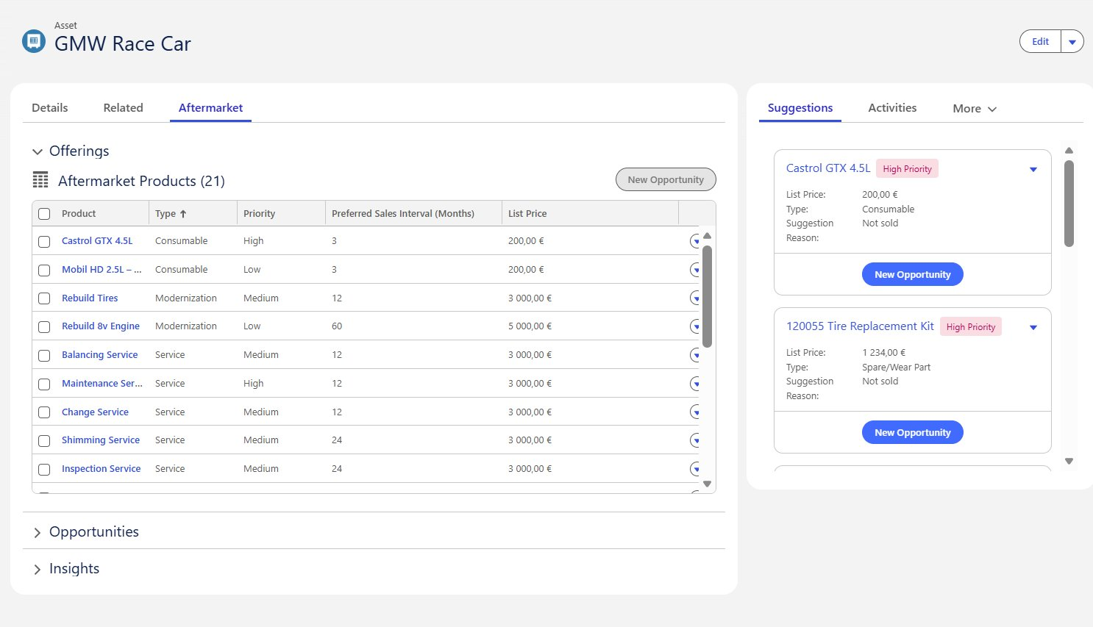This screenshot has height=627, width=1093.
Task: Click the GMW Race Car asset icon
Action: (34, 41)
